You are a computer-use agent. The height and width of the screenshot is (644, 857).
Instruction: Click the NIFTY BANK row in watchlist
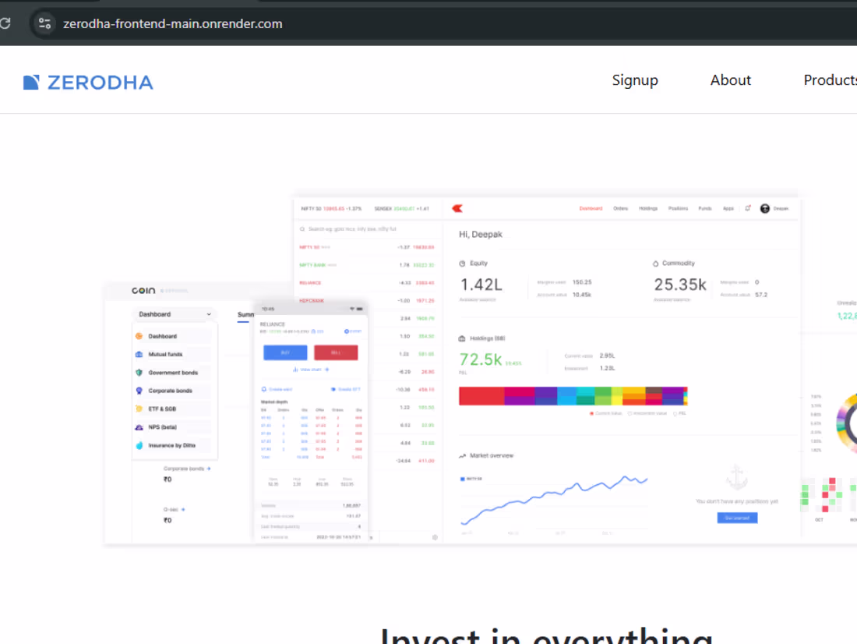[367, 265]
